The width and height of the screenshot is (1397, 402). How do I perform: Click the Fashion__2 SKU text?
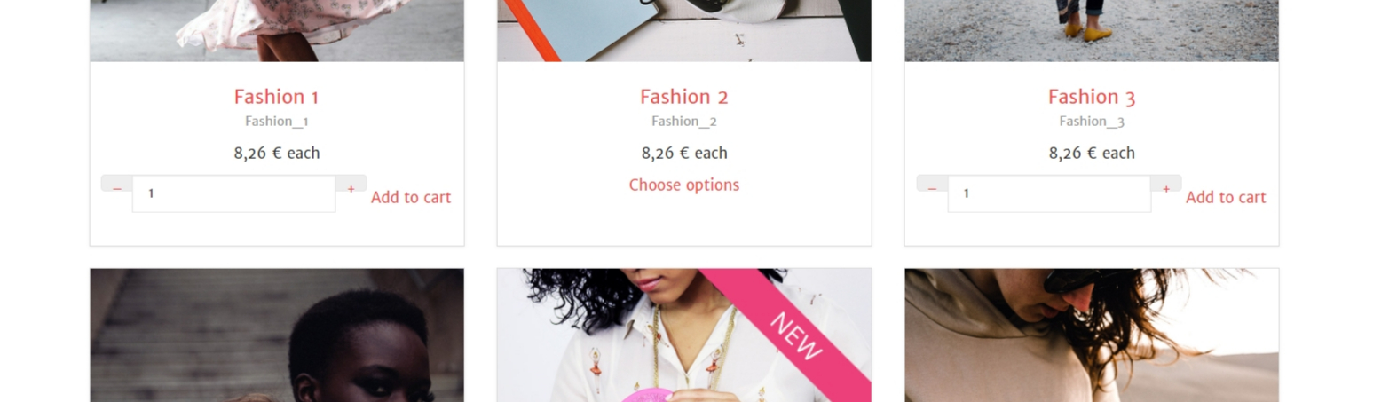(684, 122)
